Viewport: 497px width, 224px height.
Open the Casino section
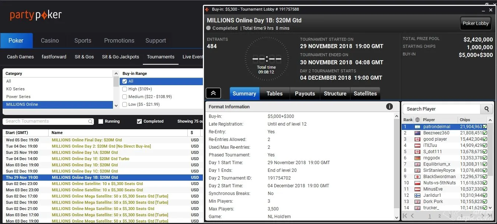pyautogui.click(x=50, y=41)
